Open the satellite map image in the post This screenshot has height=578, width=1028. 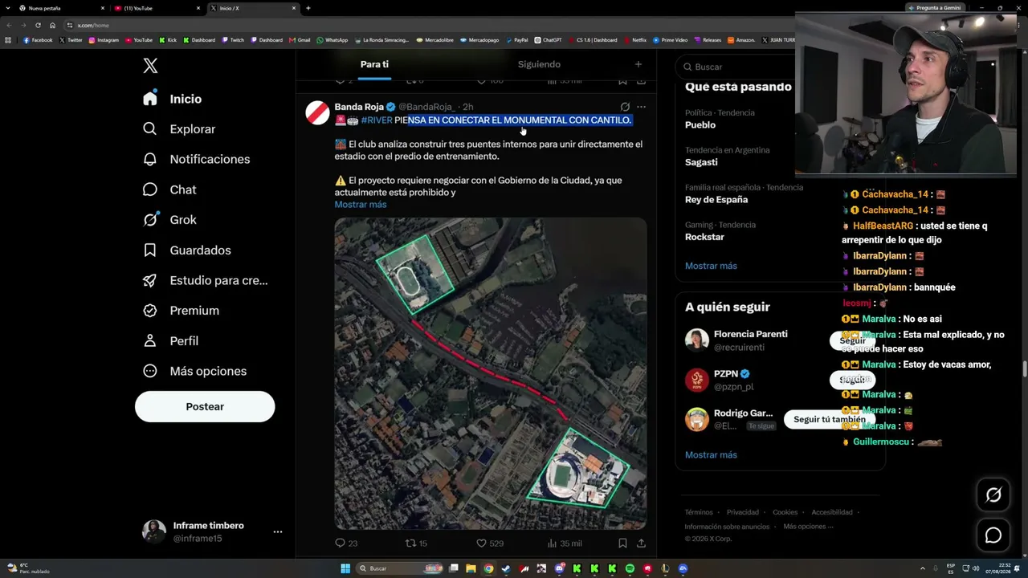[x=491, y=373]
